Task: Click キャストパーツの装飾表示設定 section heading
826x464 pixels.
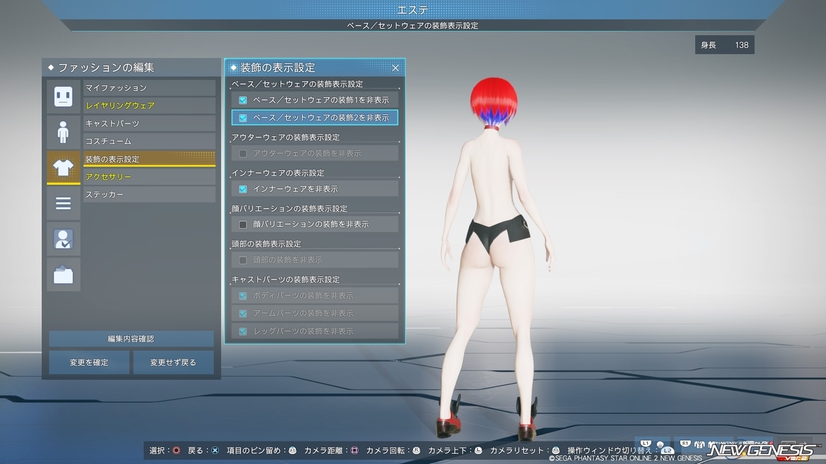Action: coord(286,280)
